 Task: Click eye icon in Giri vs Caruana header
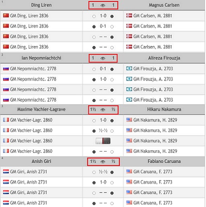[103, 162]
